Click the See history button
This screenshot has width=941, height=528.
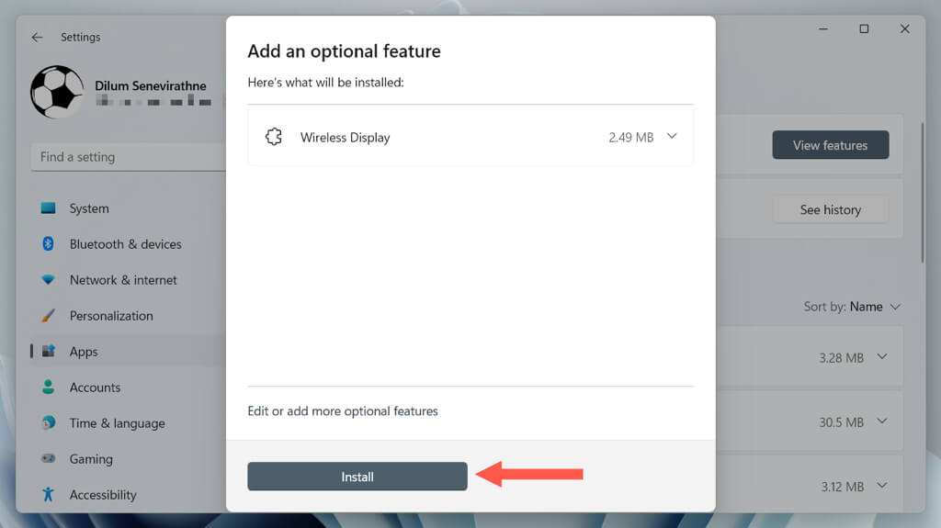(x=830, y=209)
